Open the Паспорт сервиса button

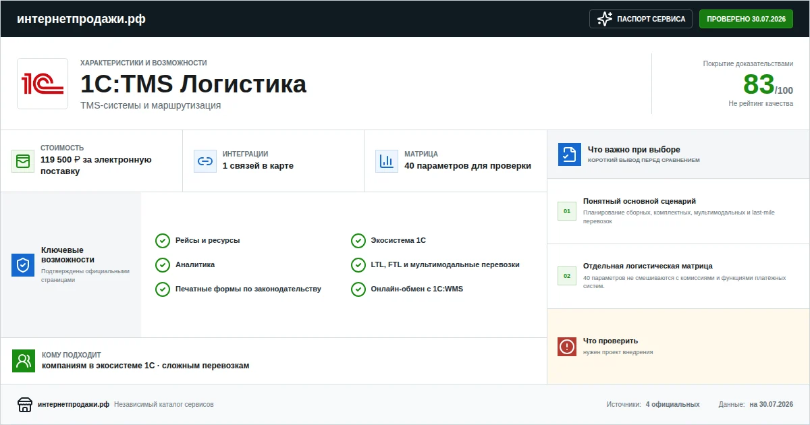pyautogui.click(x=641, y=19)
